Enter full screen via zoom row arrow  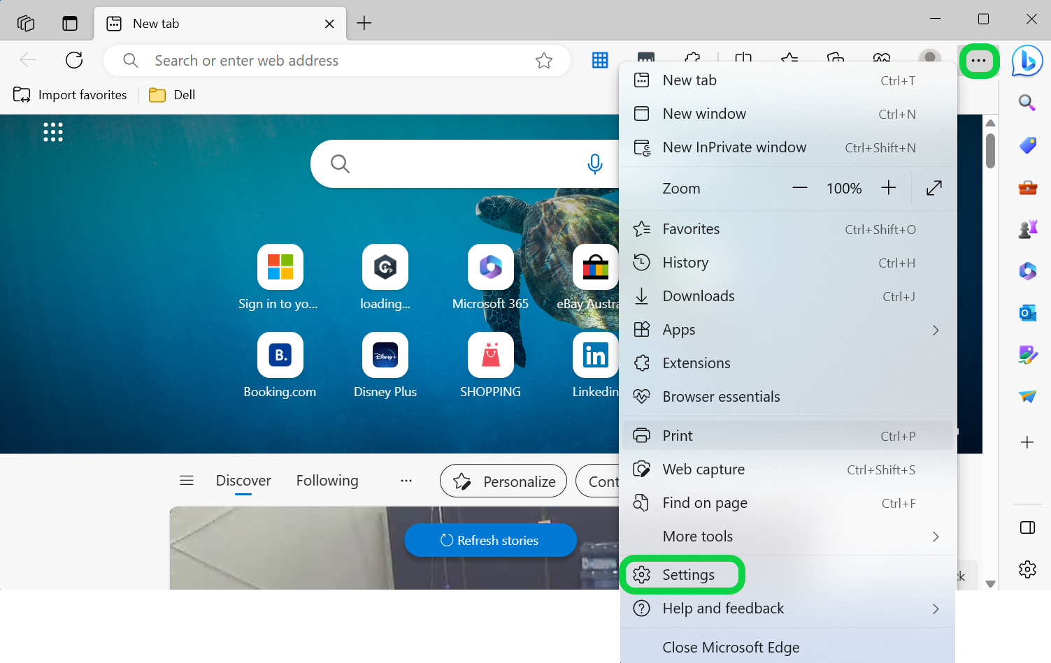click(x=934, y=188)
